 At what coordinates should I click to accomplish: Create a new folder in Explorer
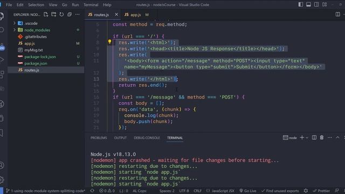54,15
